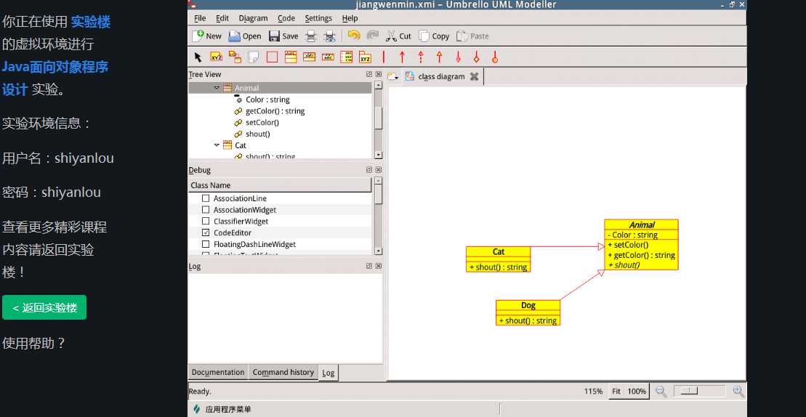Tick the AssociationWidget checkbox
Screen dimensions: 806x417
(x=206, y=209)
